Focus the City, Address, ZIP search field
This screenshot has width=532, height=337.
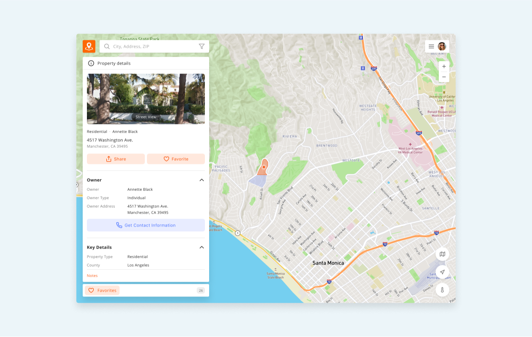point(154,46)
